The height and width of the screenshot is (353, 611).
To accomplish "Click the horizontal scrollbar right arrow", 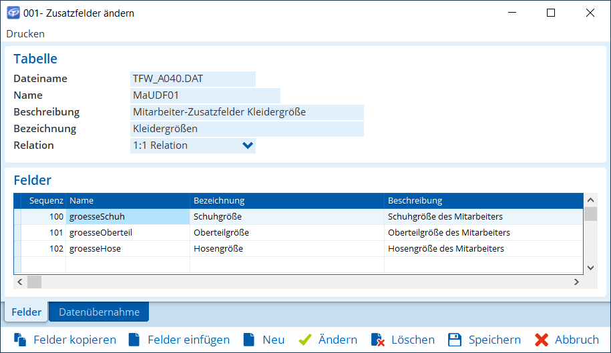I will (x=576, y=282).
